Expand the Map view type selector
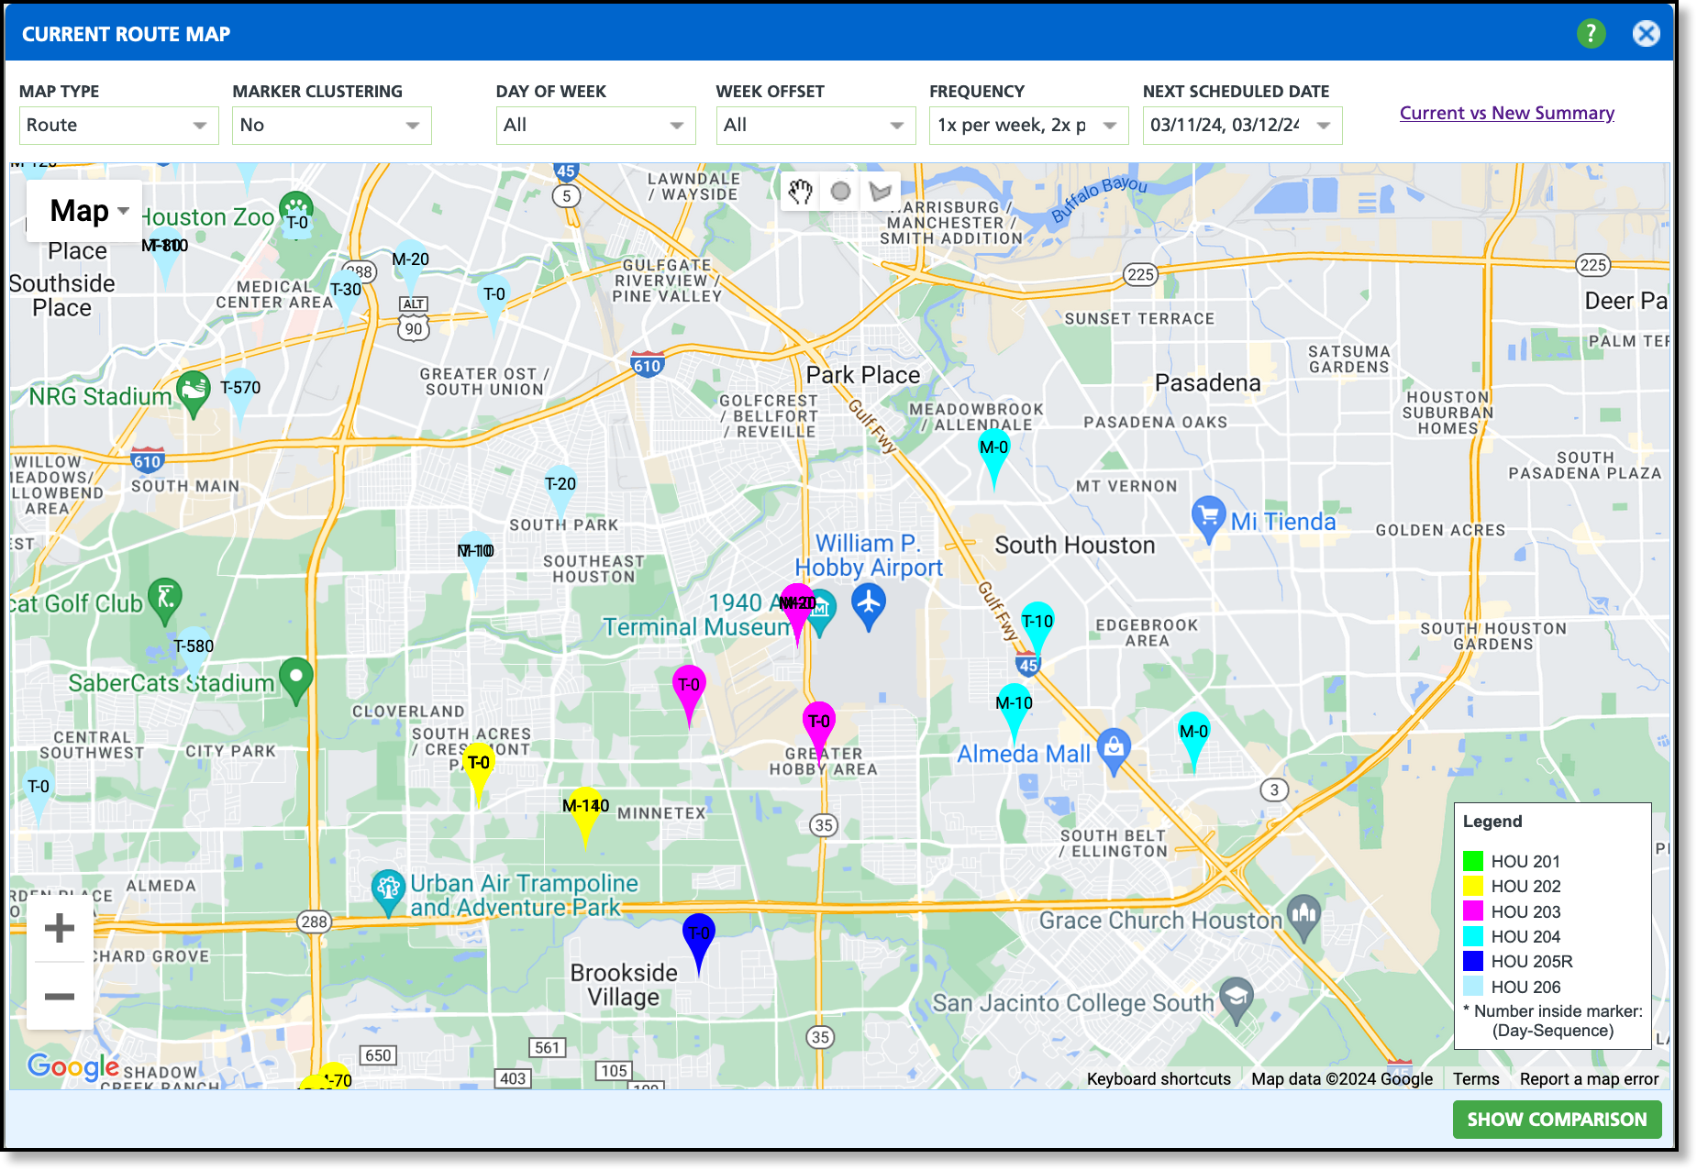Image resolution: width=1697 pixels, height=1170 pixels. tap(84, 211)
